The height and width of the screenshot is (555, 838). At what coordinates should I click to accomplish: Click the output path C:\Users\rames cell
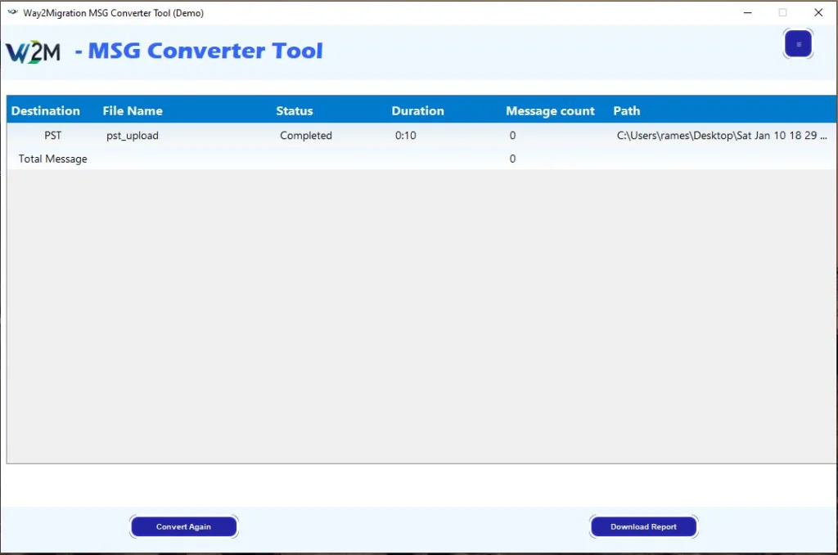(x=721, y=136)
